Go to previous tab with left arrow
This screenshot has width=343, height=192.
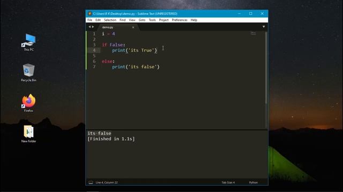pyautogui.click(x=90, y=27)
